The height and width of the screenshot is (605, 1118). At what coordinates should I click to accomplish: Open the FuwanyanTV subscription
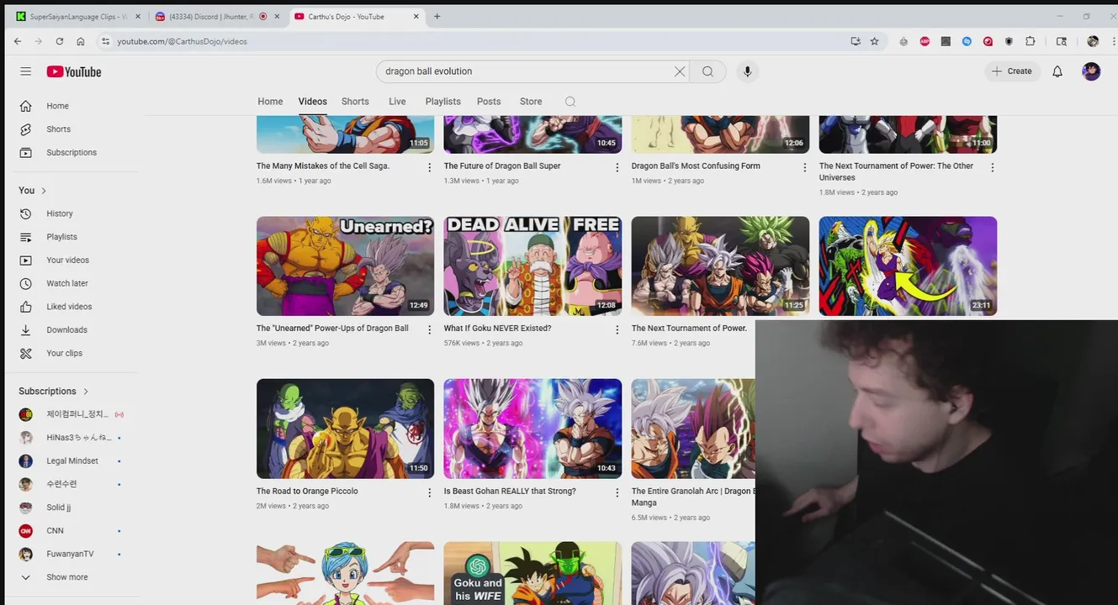71,555
